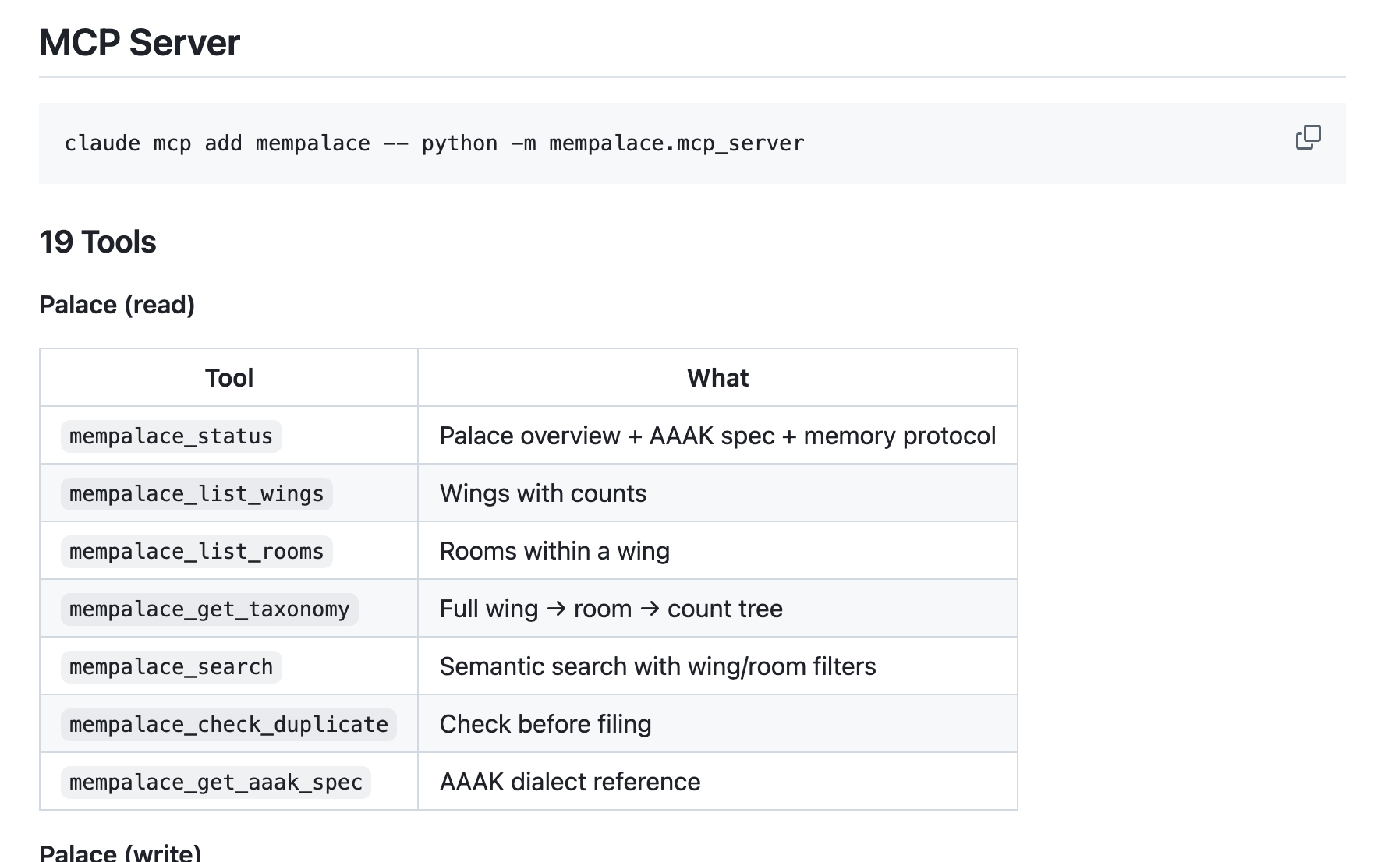The width and height of the screenshot is (1374, 862).
Task: Click the 'Wings with counts' description
Action: click(543, 493)
